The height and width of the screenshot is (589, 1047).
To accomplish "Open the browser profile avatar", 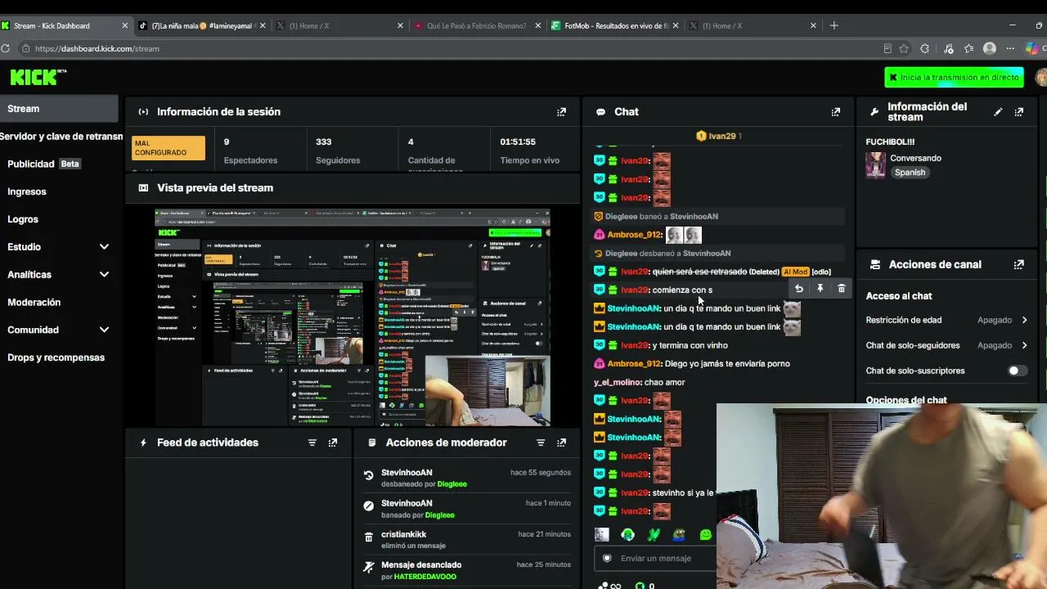I will click(989, 49).
